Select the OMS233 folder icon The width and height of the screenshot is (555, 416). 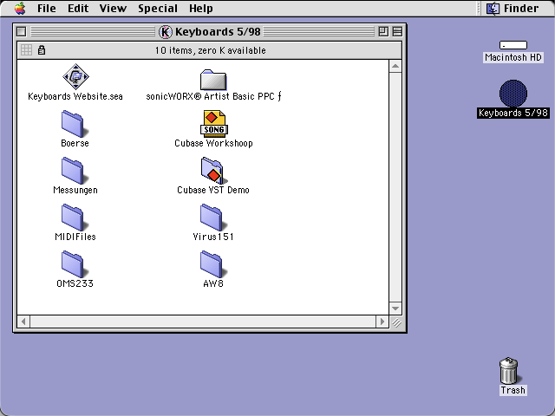pyautogui.click(x=74, y=263)
